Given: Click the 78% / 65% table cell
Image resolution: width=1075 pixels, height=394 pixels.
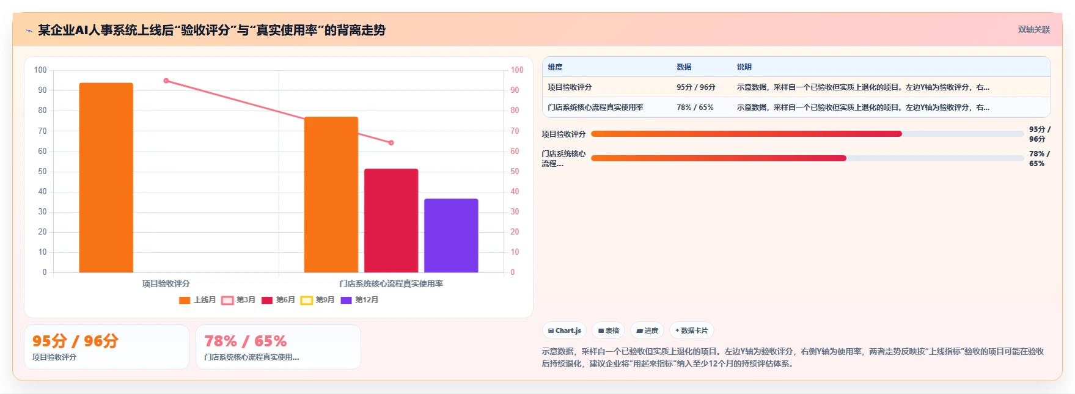Looking at the screenshot, I should click(x=695, y=108).
